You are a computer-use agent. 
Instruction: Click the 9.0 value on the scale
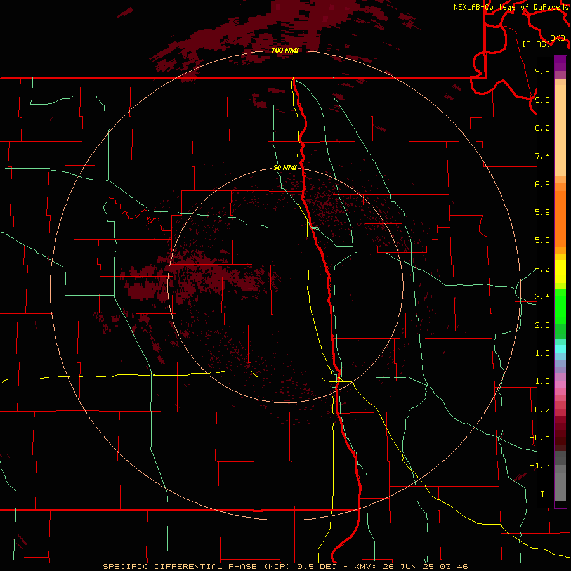pos(542,100)
